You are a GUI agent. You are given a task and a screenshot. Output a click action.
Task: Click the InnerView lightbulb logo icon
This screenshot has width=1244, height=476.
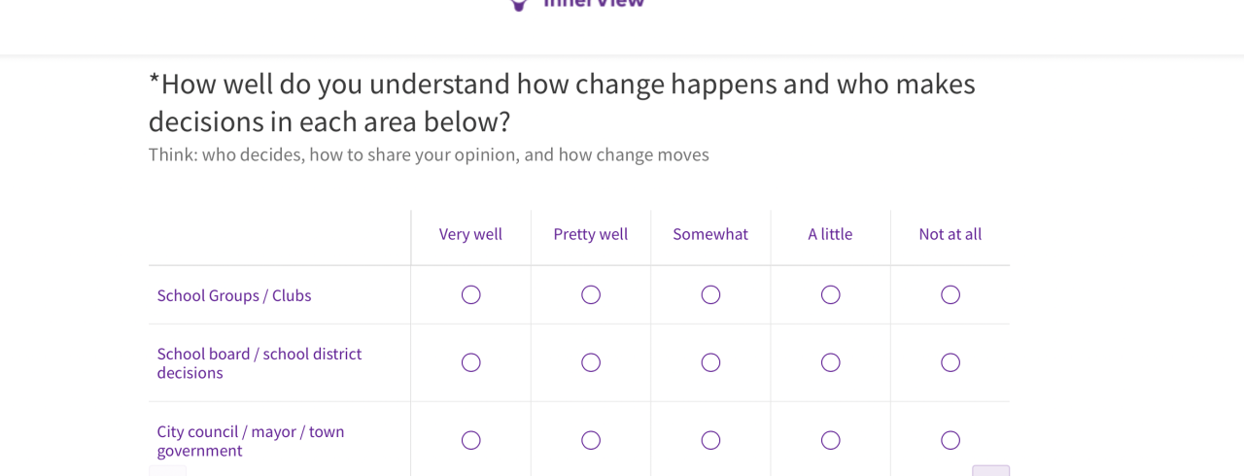click(x=519, y=5)
